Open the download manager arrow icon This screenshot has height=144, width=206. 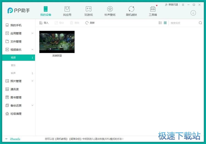point(193,13)
